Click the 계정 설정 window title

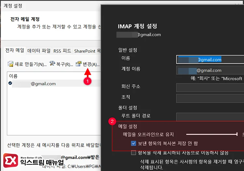13,6
